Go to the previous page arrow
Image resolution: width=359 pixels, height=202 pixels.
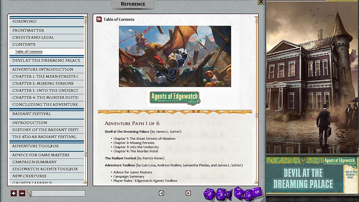click(161, 193)
